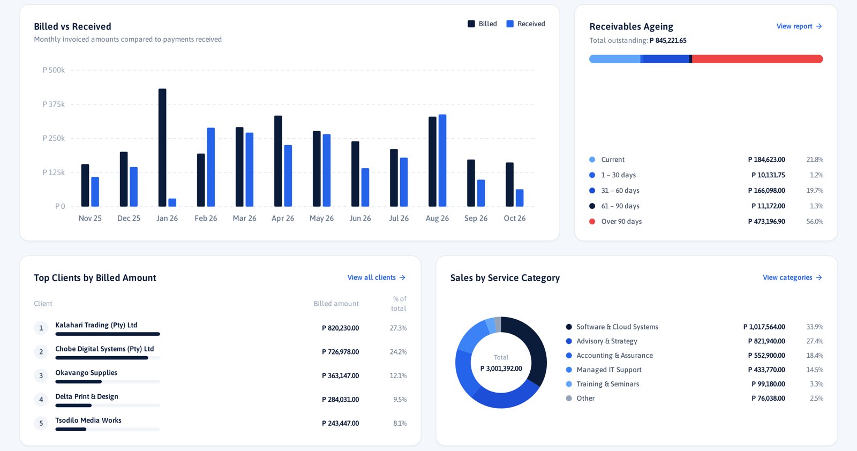Select the 1 – 30 days label
The height and width of the screenshot is (451, 857).
pyautogui.click(x=618, y=175)
